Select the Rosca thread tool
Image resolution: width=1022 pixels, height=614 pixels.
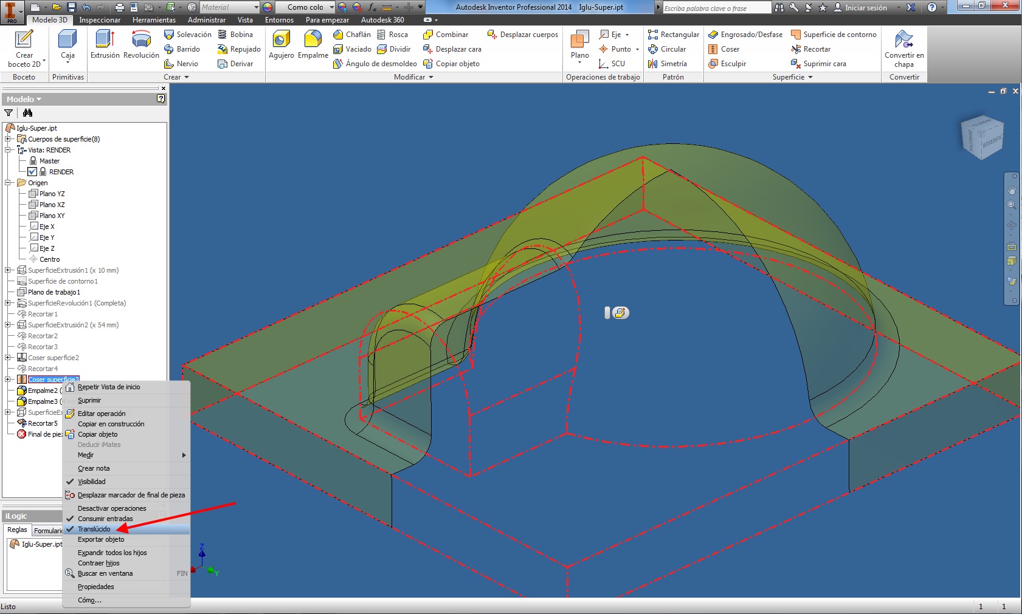pos(392,35)
